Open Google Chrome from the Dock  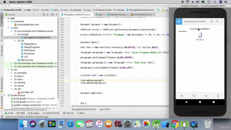pyautogui.click(x=175, y=124)
